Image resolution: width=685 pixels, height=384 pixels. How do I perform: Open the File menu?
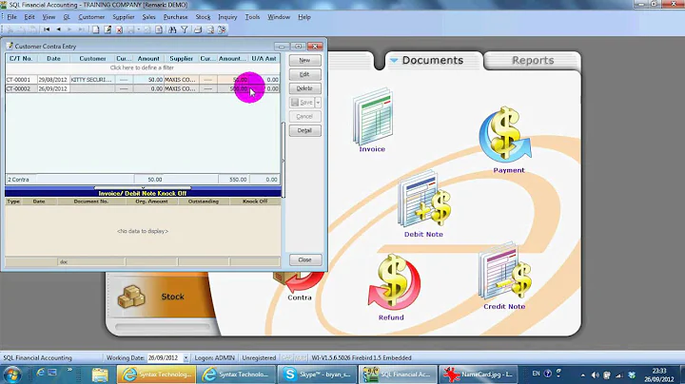tap(11, 17)
